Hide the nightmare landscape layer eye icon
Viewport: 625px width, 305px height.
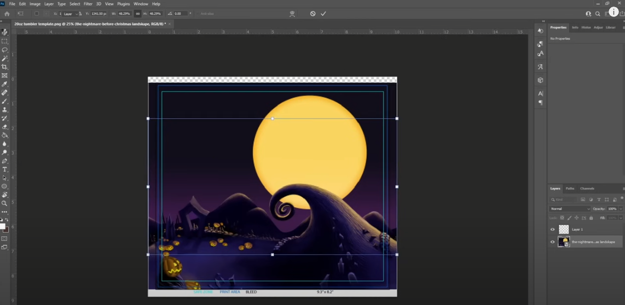[552, 242]
